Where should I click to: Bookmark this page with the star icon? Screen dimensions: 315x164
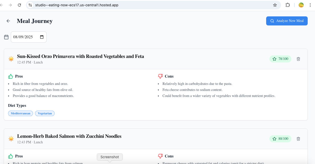(275, 5)
